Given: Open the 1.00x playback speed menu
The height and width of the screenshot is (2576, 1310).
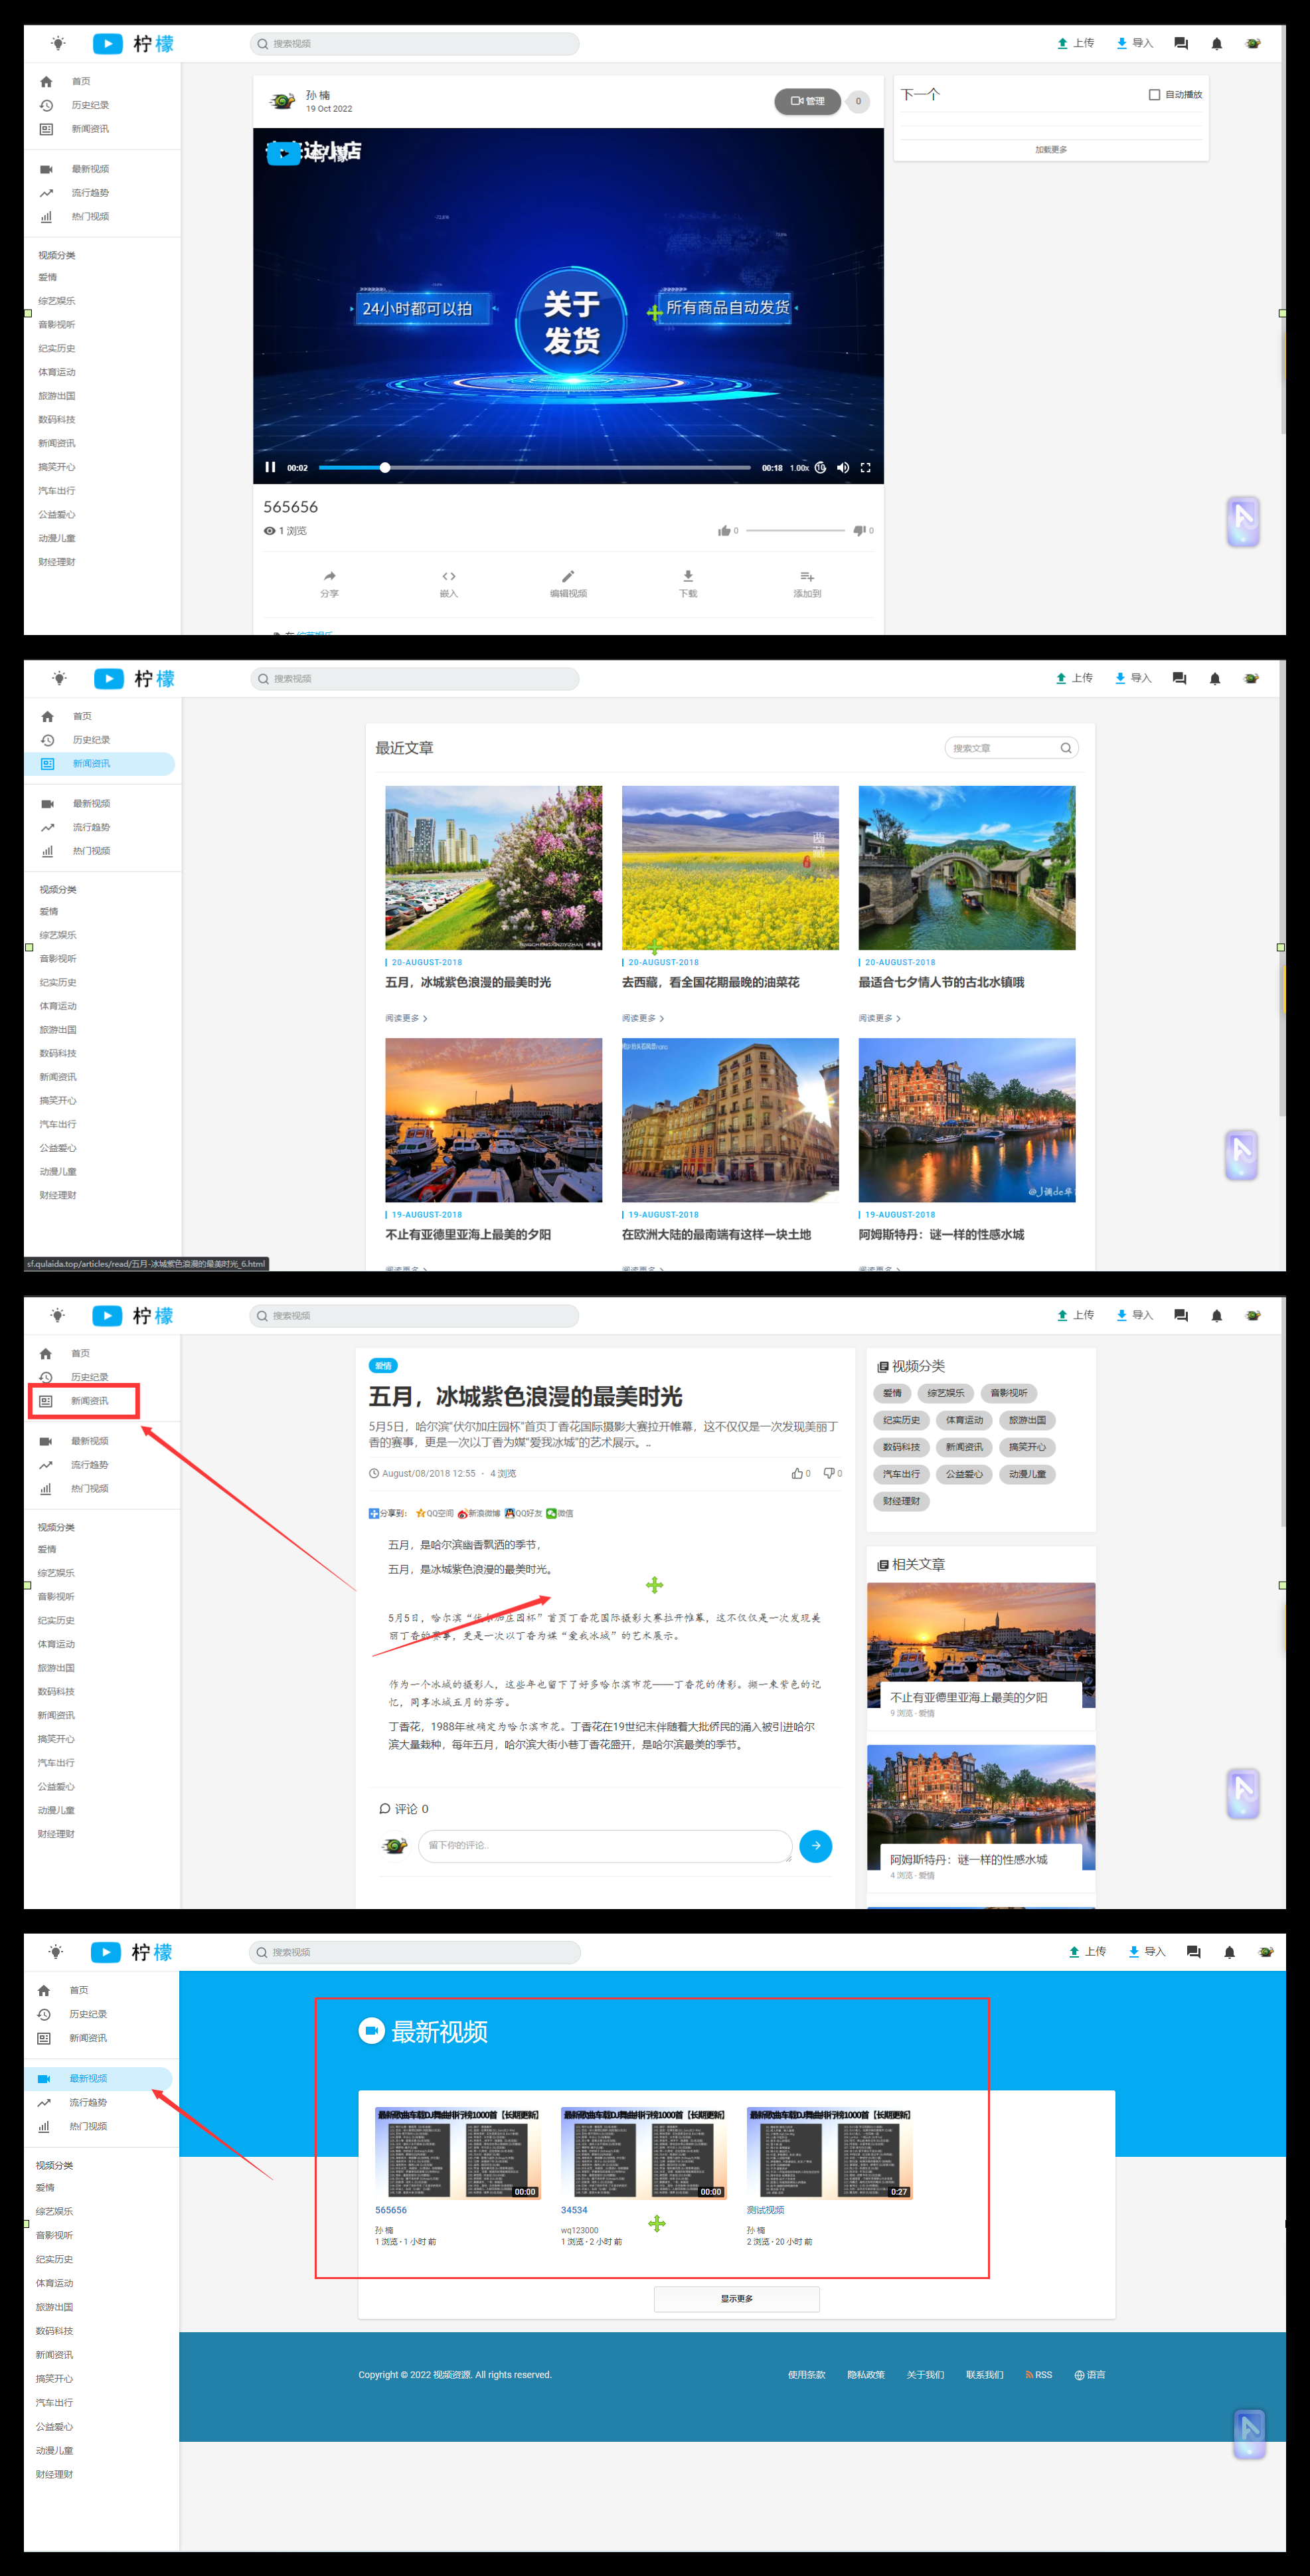Looking at the screenshot, I should (799, 468).
